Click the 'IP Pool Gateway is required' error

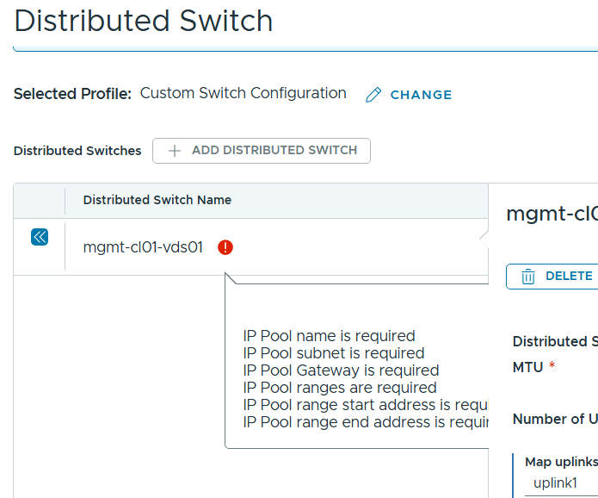click(x=341, y=370)
